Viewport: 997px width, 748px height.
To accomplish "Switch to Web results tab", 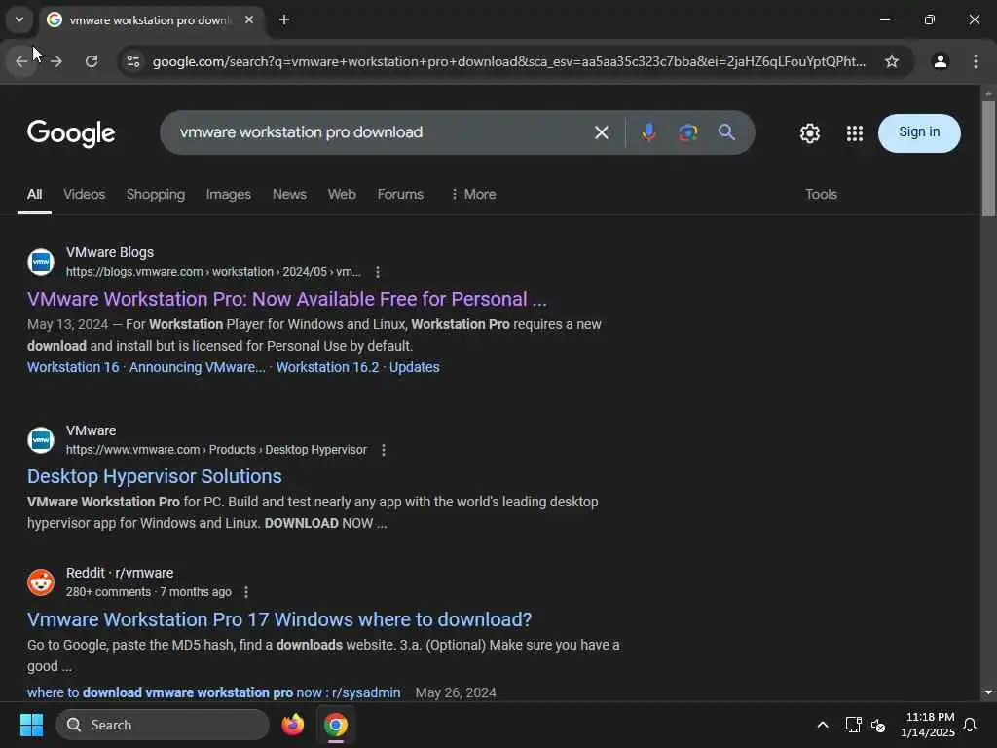I will point(342,195).
